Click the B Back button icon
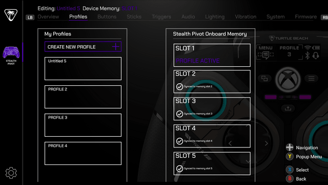328x185 pixels. point(290,179)
